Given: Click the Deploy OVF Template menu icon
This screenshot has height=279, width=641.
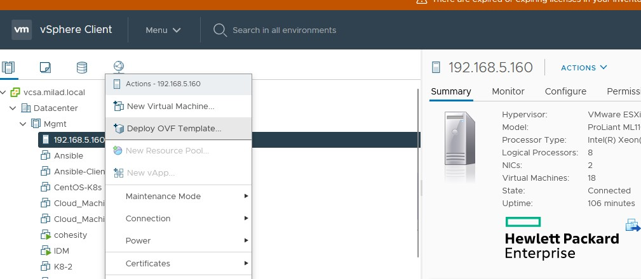Looking at the screenshot, I should click(118, 129).
